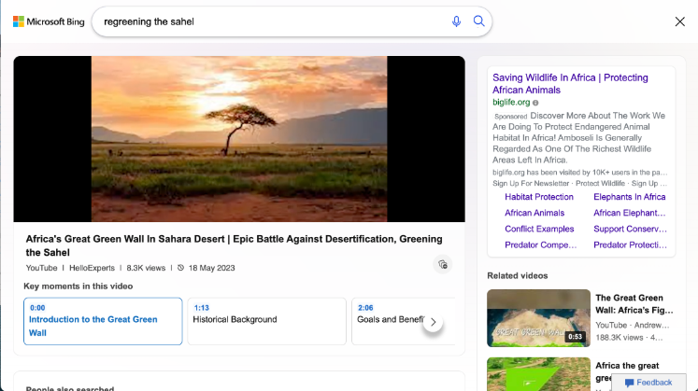Image resolution: width=698 pixels, height=391 pixels.
Task: Click the magnifying glass search icon
Action: pyautogui.click(x=478, y=21)
